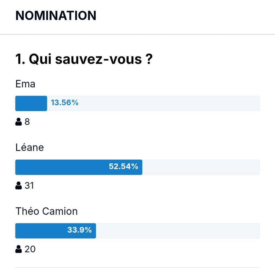Click the 13.56% percentage text
The width and height of the screenshot is (275, 274).
click(65, 103)
